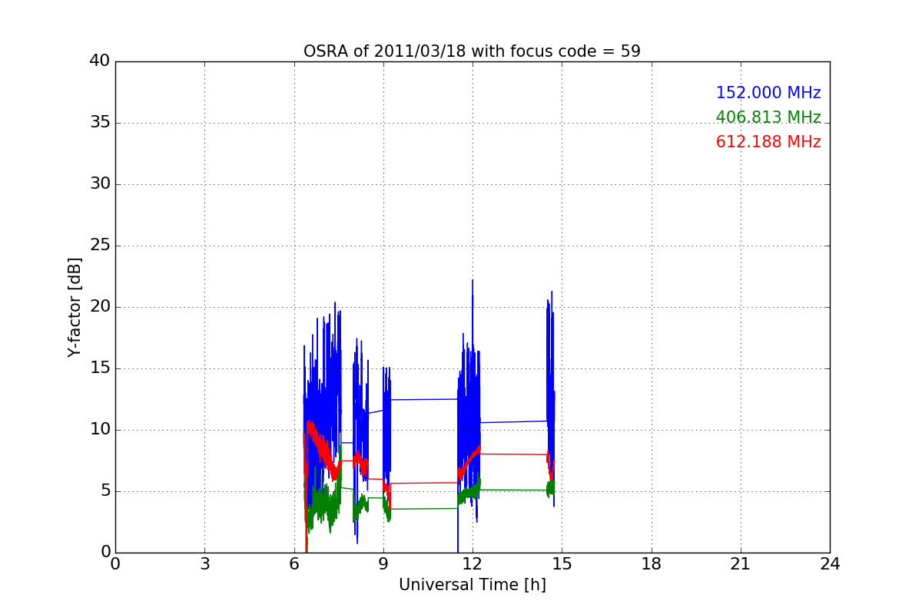Click the x-axis tick label 21
Screen dimensions: 922x614
(x=741, y=564)
